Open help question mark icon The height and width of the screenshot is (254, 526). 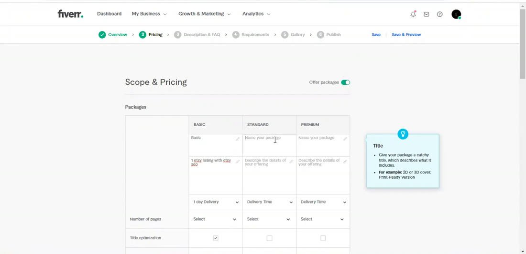440,14
